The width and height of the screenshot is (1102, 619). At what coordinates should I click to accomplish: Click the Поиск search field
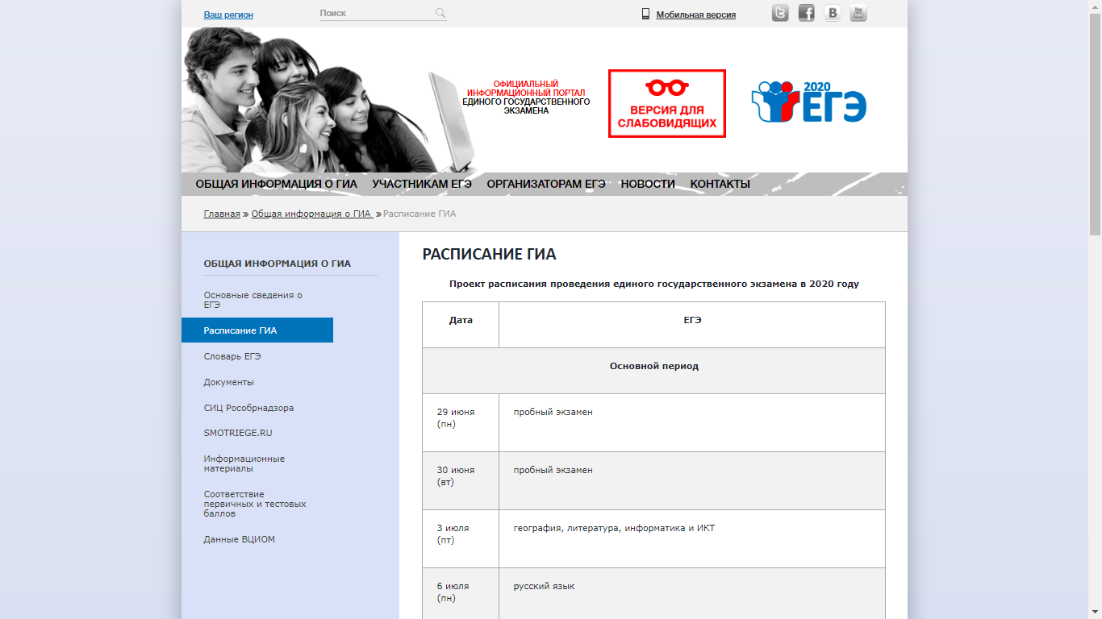coord(375,14)
